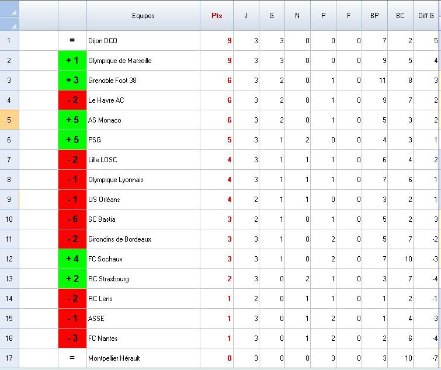Select the RC Strasbourg team cell
This screenshot has width=441, height=370.
pos(143,279)
